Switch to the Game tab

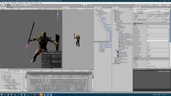[66, 7]
